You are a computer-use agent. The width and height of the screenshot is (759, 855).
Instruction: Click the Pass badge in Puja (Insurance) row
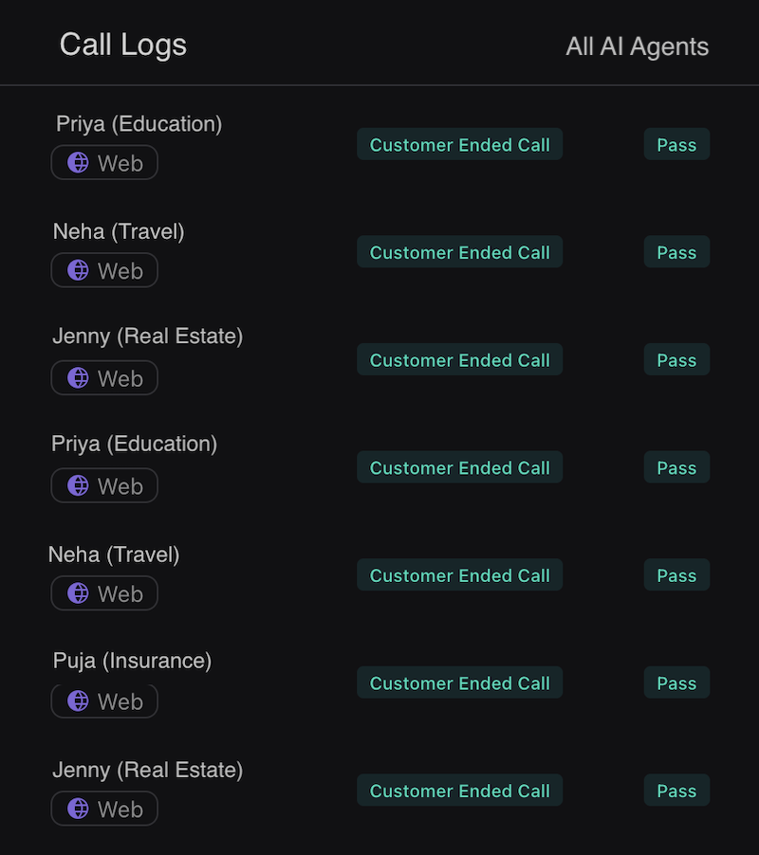click(x=676, y=683)
